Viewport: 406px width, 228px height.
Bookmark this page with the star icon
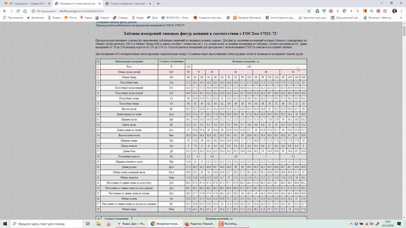pyautogui.click(x=309, y=11)
